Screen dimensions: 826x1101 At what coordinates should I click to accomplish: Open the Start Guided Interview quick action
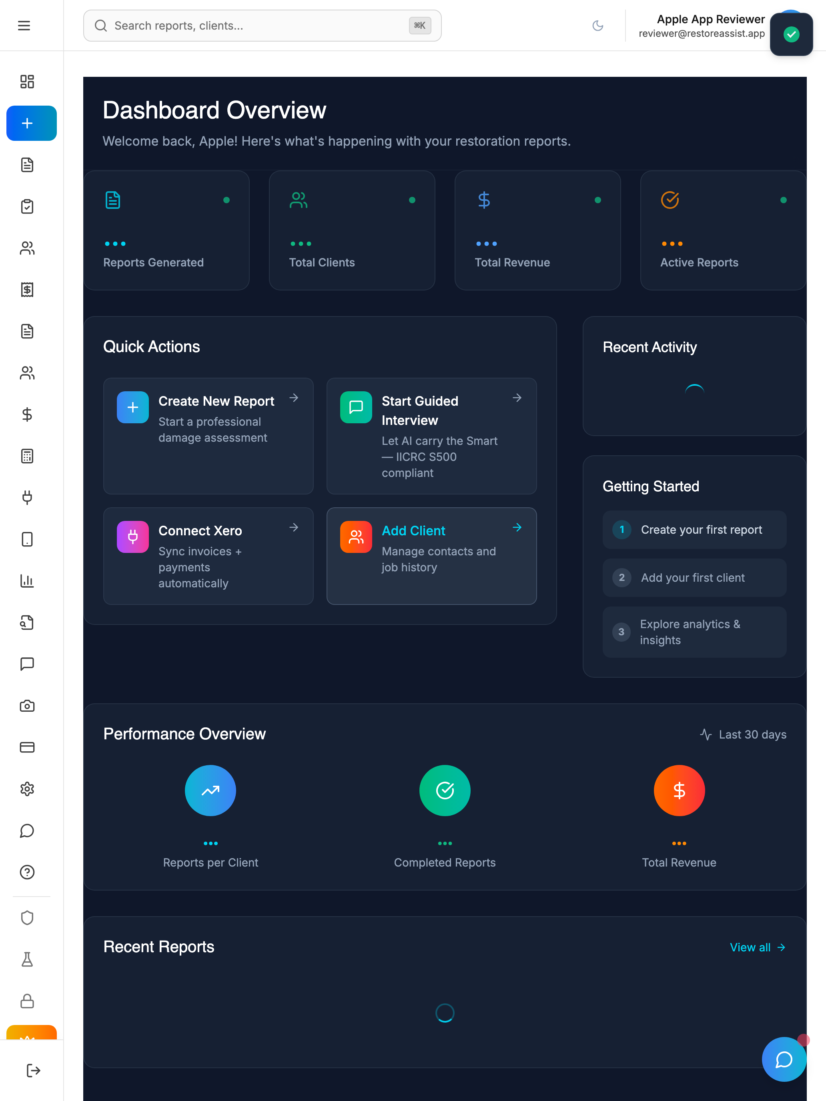pos(431,436)
